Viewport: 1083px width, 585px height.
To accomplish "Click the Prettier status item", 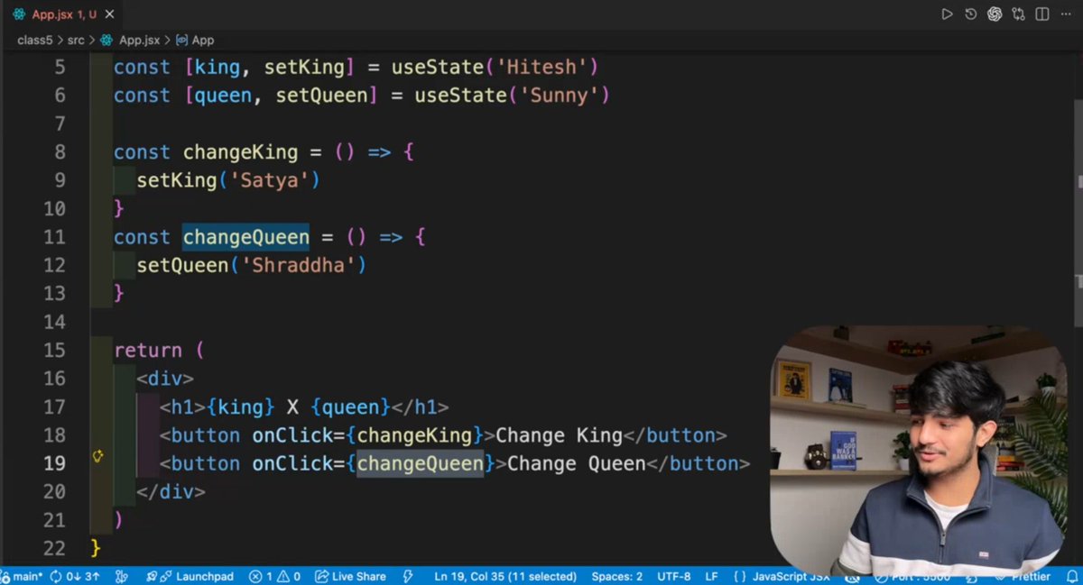I will (1022, 576).
